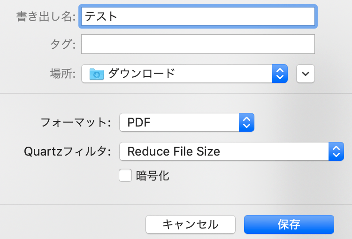
Task: Click the Downloads folder icon
Action: coord(96,74)
